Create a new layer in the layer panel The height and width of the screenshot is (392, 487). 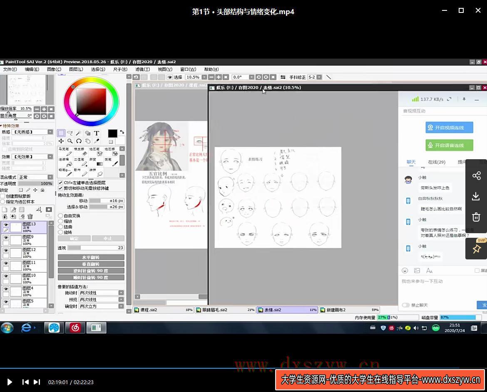click(5, 210)
